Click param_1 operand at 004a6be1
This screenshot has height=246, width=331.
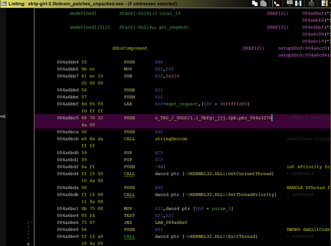tap(221, 208)
